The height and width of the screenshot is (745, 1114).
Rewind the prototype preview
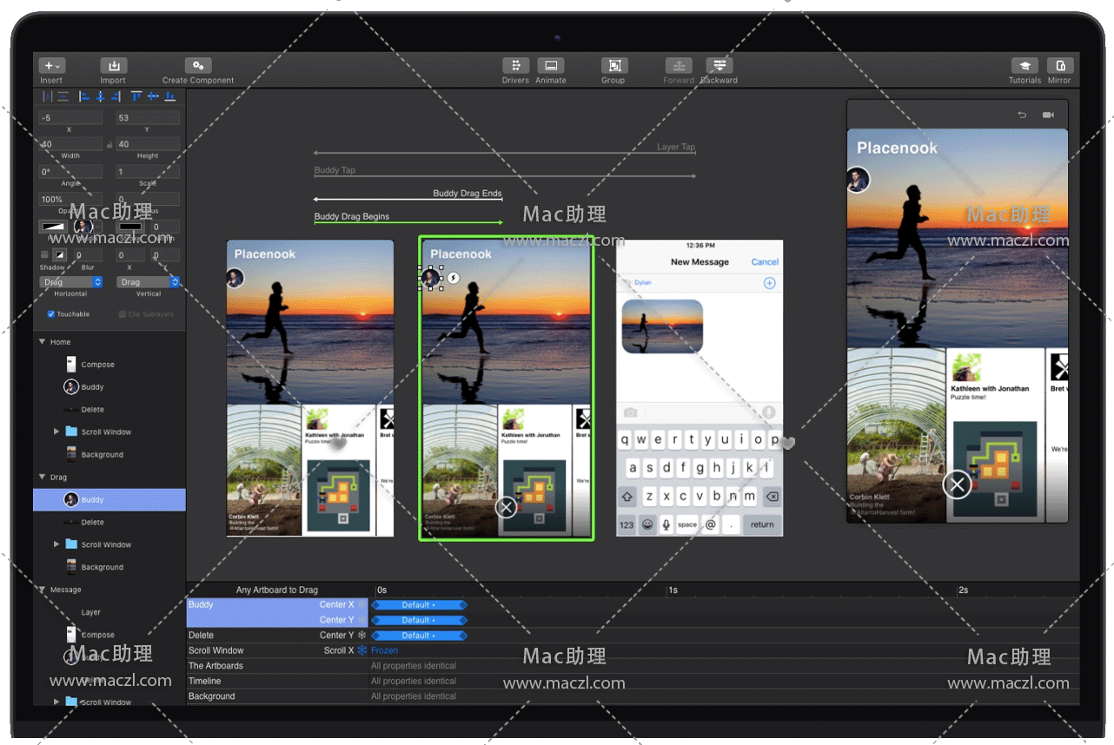tap(1022, 115)
